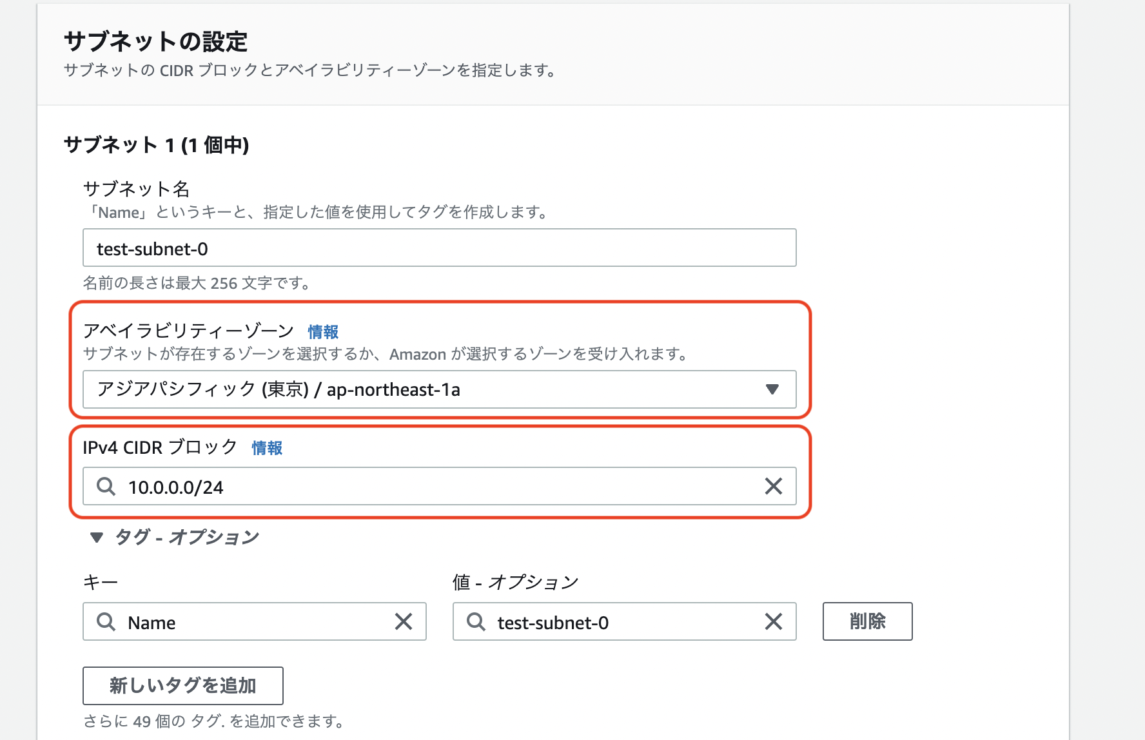The image size is (1145, 740).
Task: Open the アベイラビリティーゾーン 情報 link
Action: point(323,331)
